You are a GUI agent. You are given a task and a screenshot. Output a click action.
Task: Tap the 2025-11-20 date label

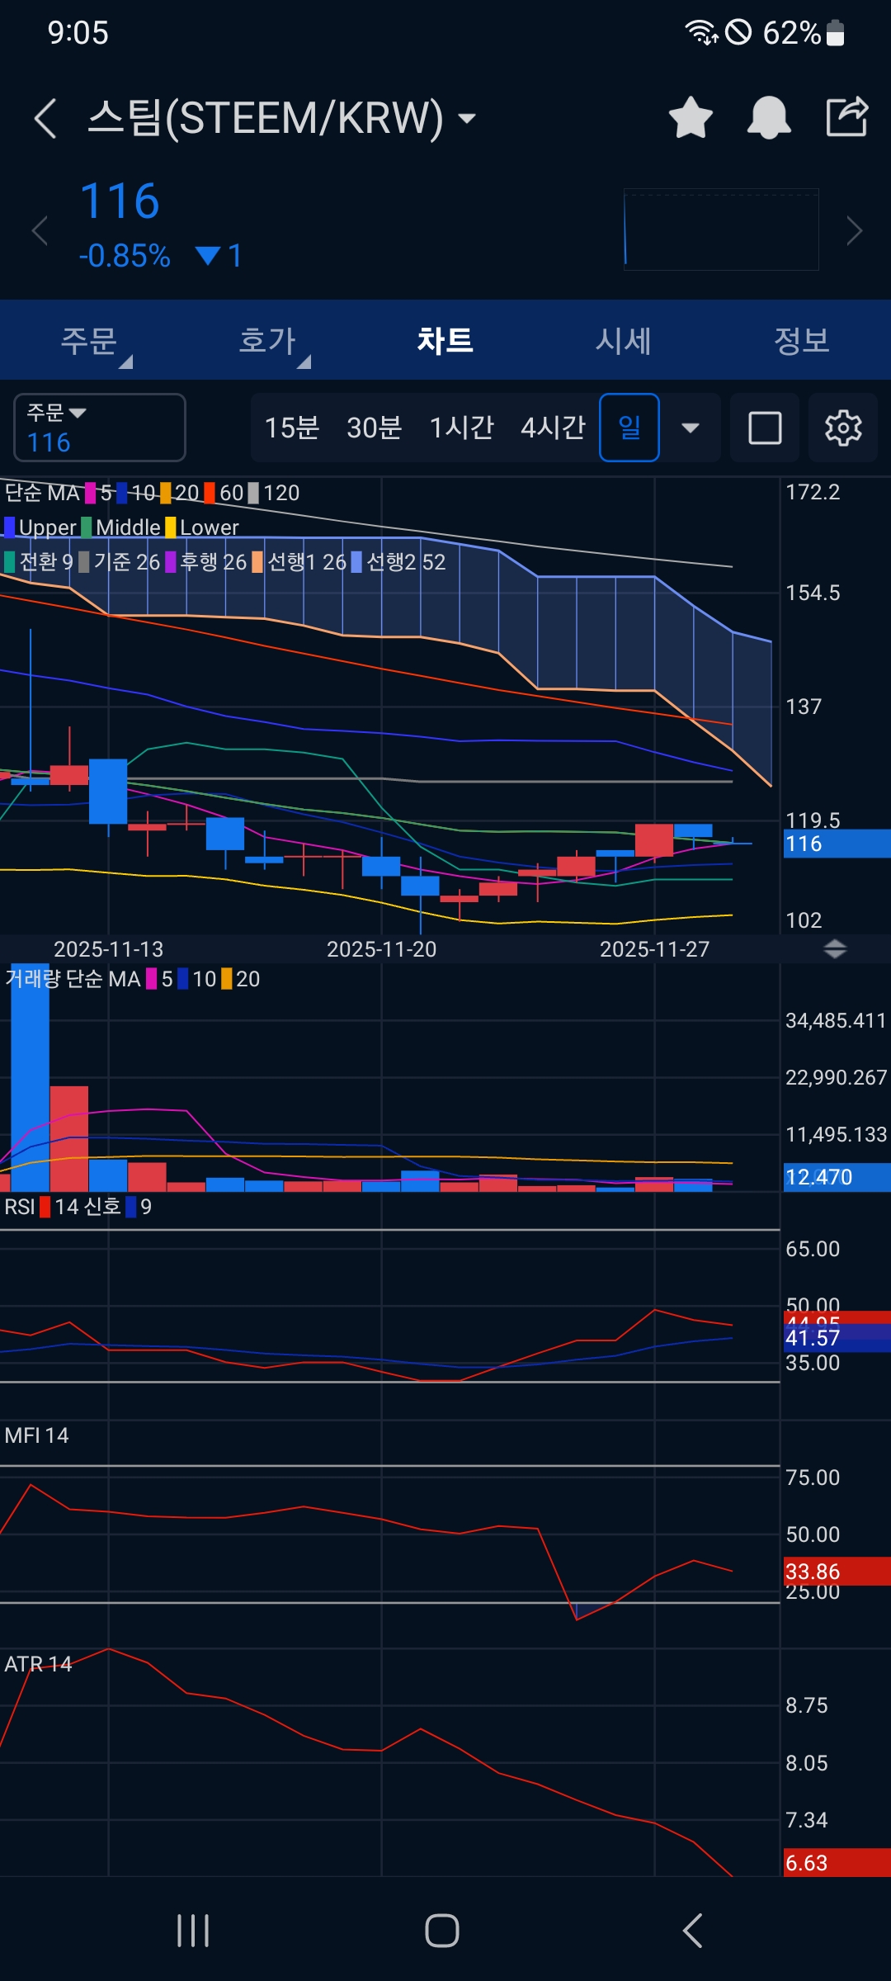[382, 949]
